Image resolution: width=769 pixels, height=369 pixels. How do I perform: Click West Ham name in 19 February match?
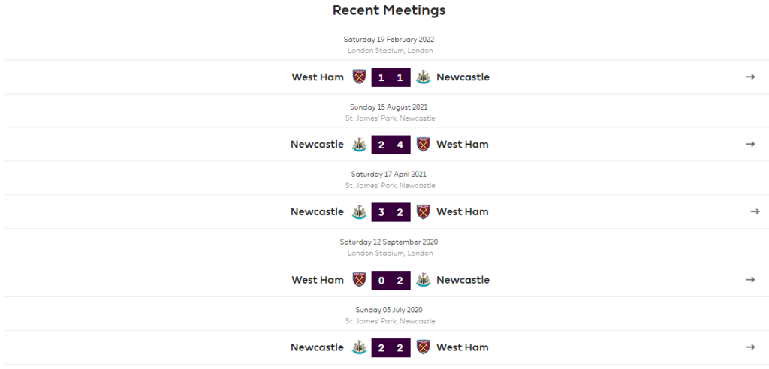click(x=318, y=77)
